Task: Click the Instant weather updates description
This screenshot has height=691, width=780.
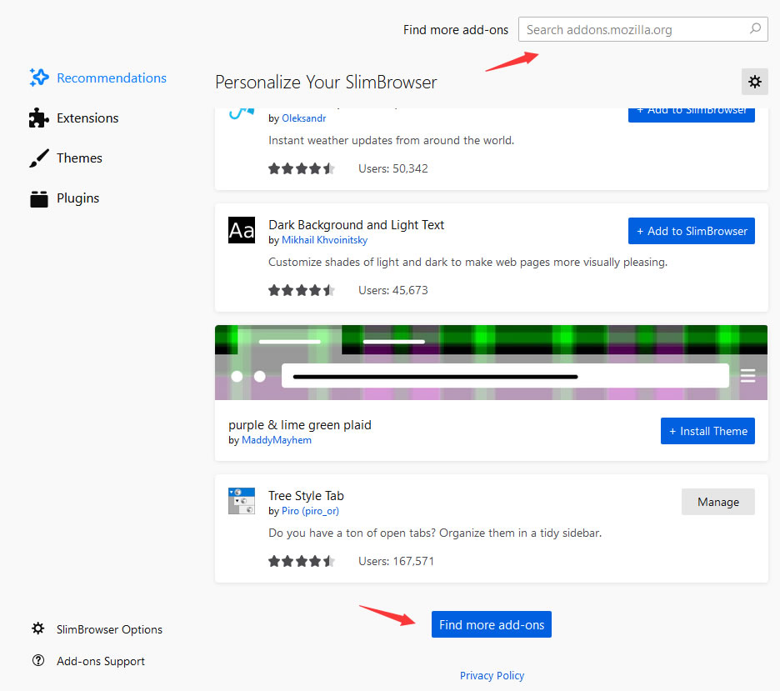Action: coord(391,140)
